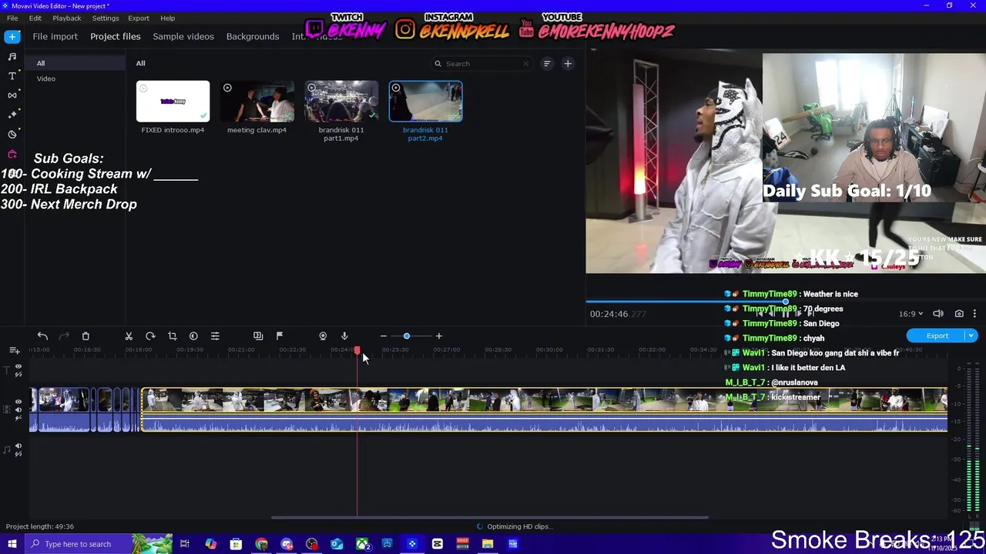Take a snapshot of the preview frame
986x554 pixels.
959,314
